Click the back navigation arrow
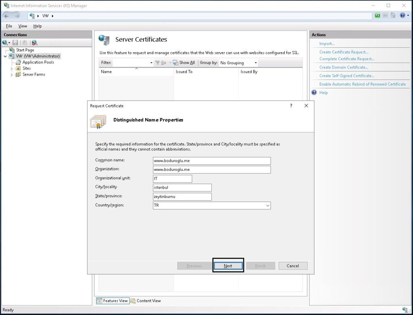 coord(6,16)
